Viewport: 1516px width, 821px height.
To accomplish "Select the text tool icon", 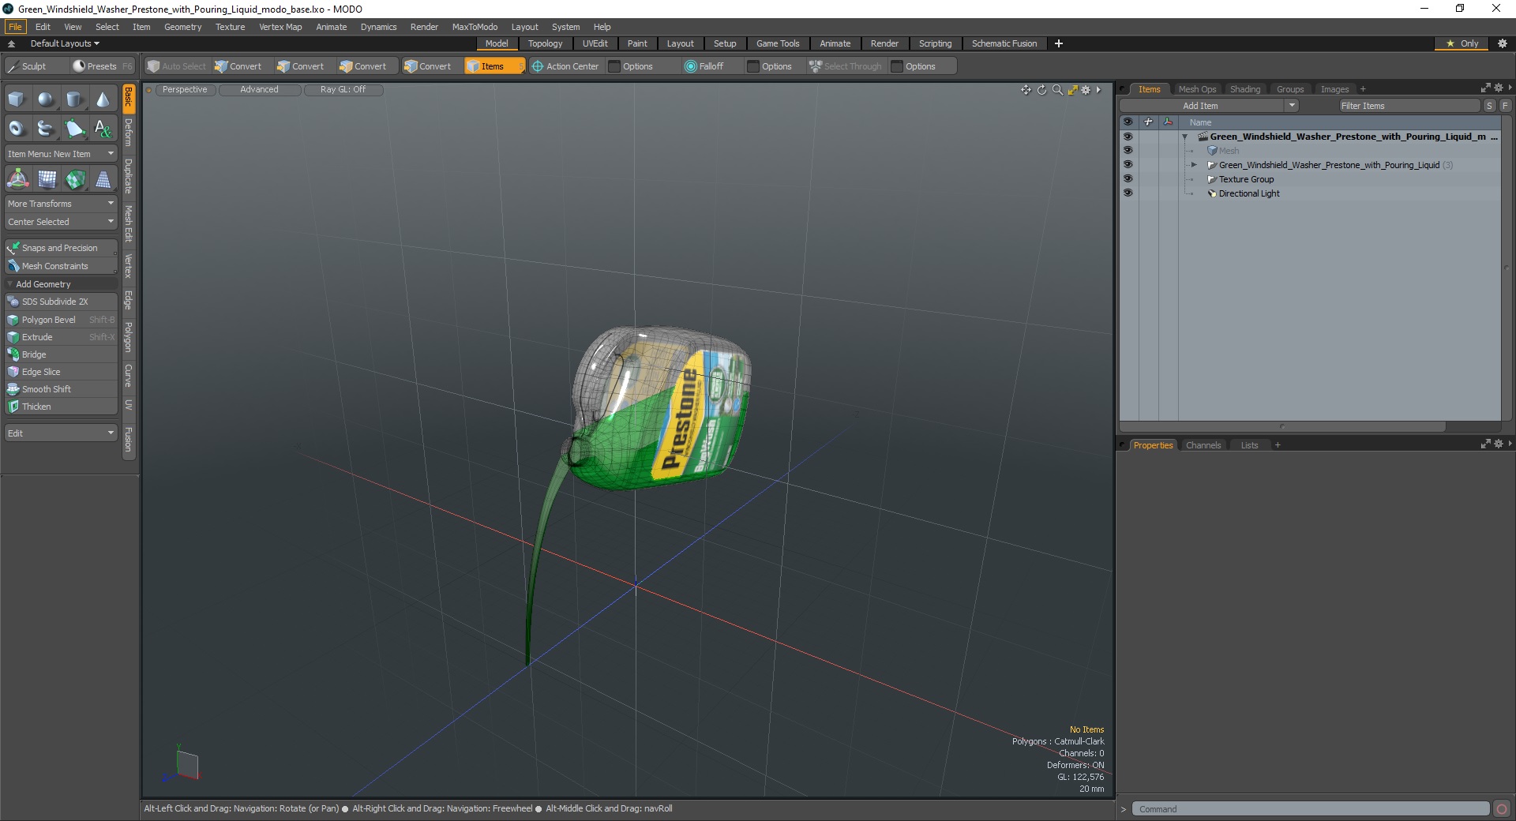I will tap(103, 128).
